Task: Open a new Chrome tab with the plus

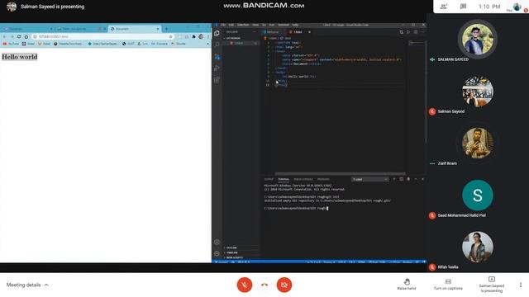Action: coord(166,29)
